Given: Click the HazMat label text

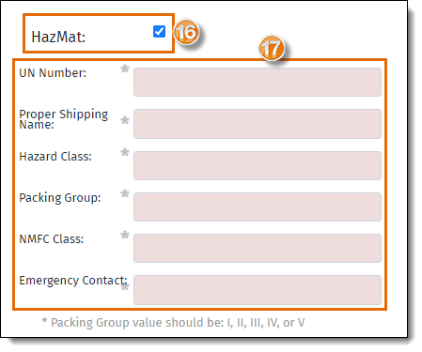Looking at the screenshot, I should pos(58,37).
